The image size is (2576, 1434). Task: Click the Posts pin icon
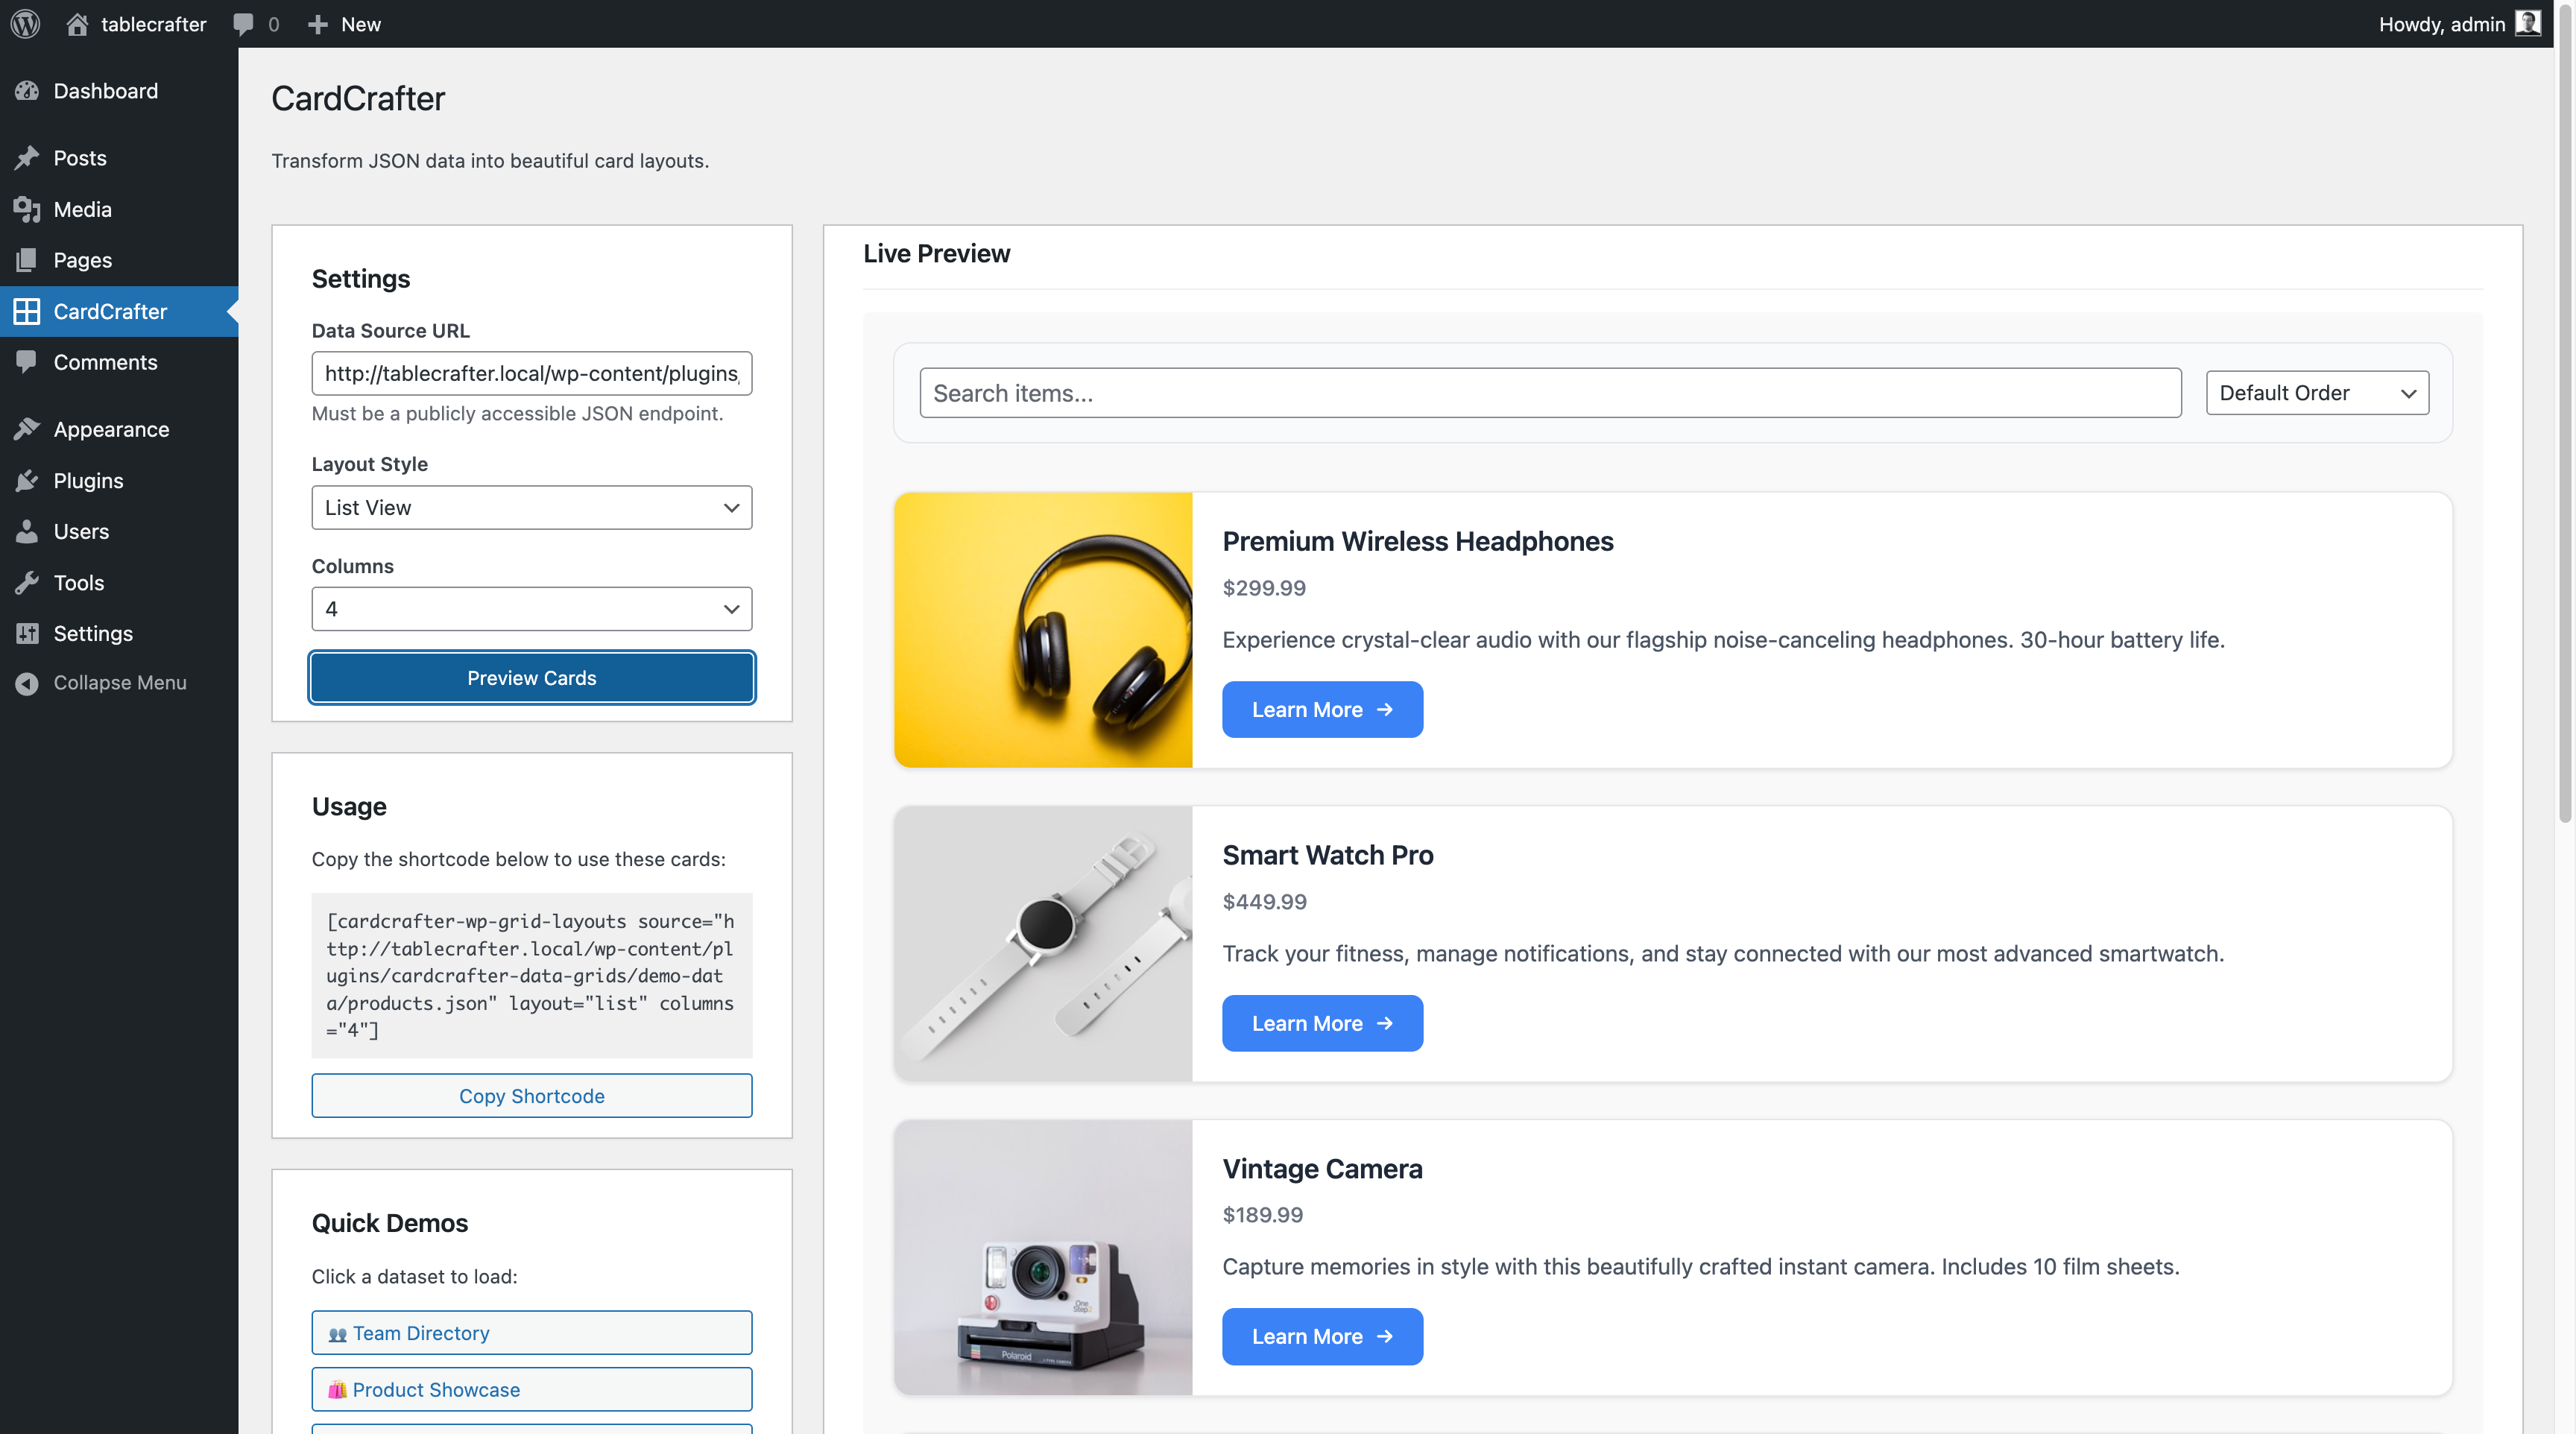(27, 158)
